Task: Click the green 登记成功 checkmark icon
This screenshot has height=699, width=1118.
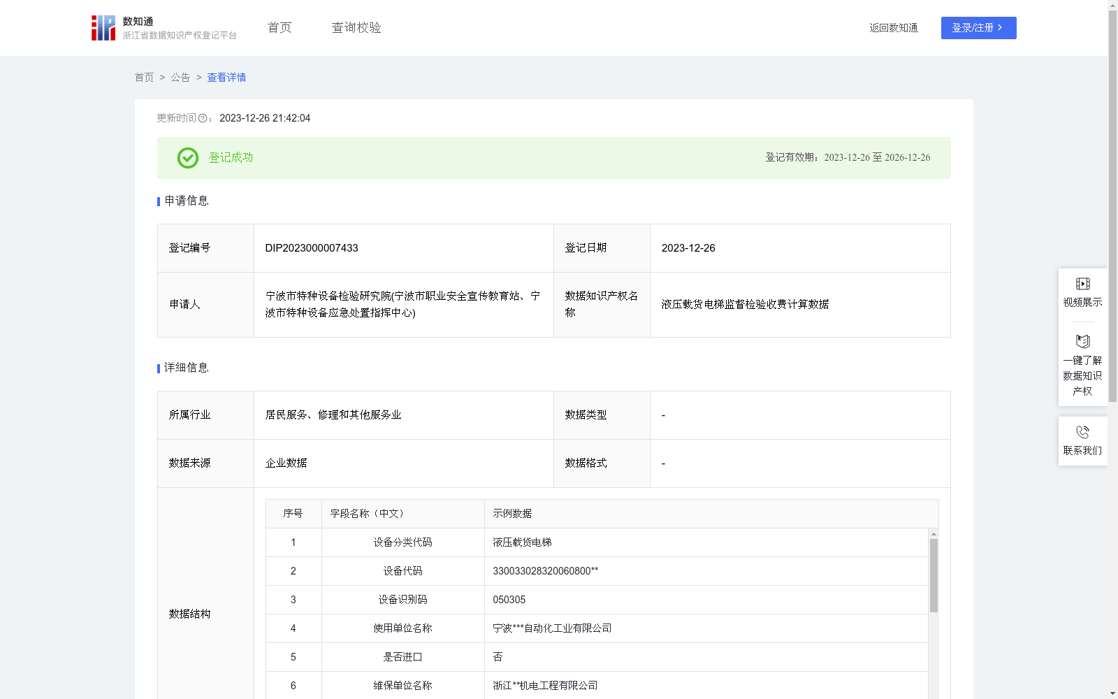Action: pyautogui.click(x=188, y=158)
